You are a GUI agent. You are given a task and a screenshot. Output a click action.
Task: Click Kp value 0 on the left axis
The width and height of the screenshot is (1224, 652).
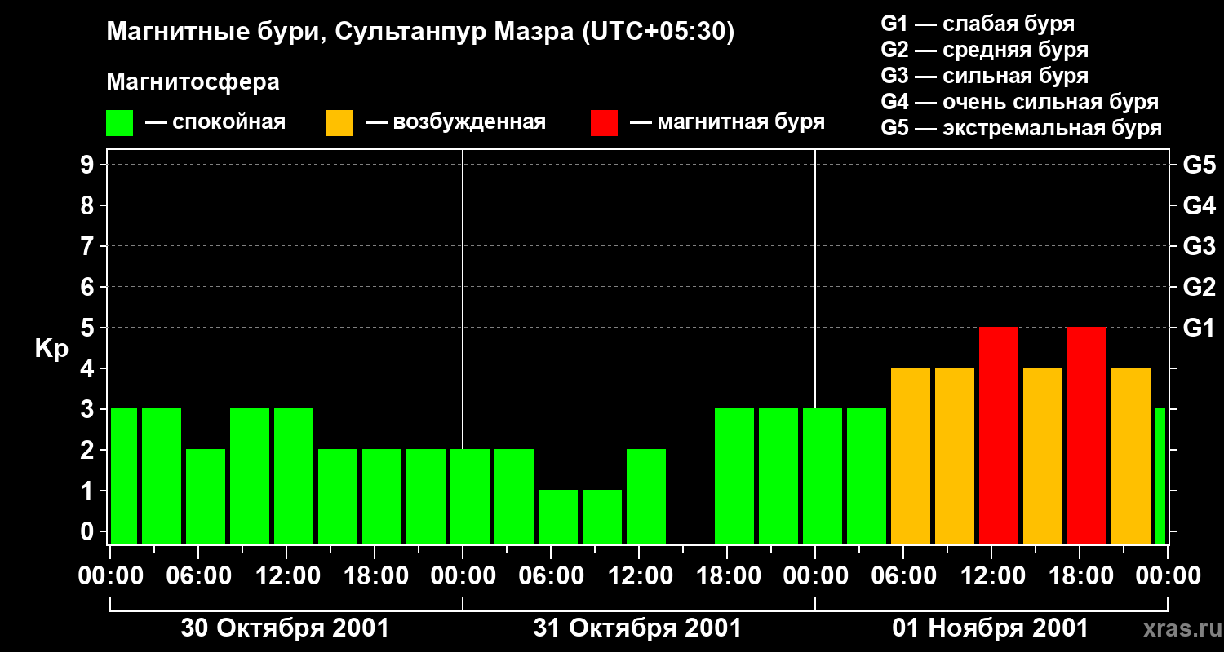coord(89,531)
